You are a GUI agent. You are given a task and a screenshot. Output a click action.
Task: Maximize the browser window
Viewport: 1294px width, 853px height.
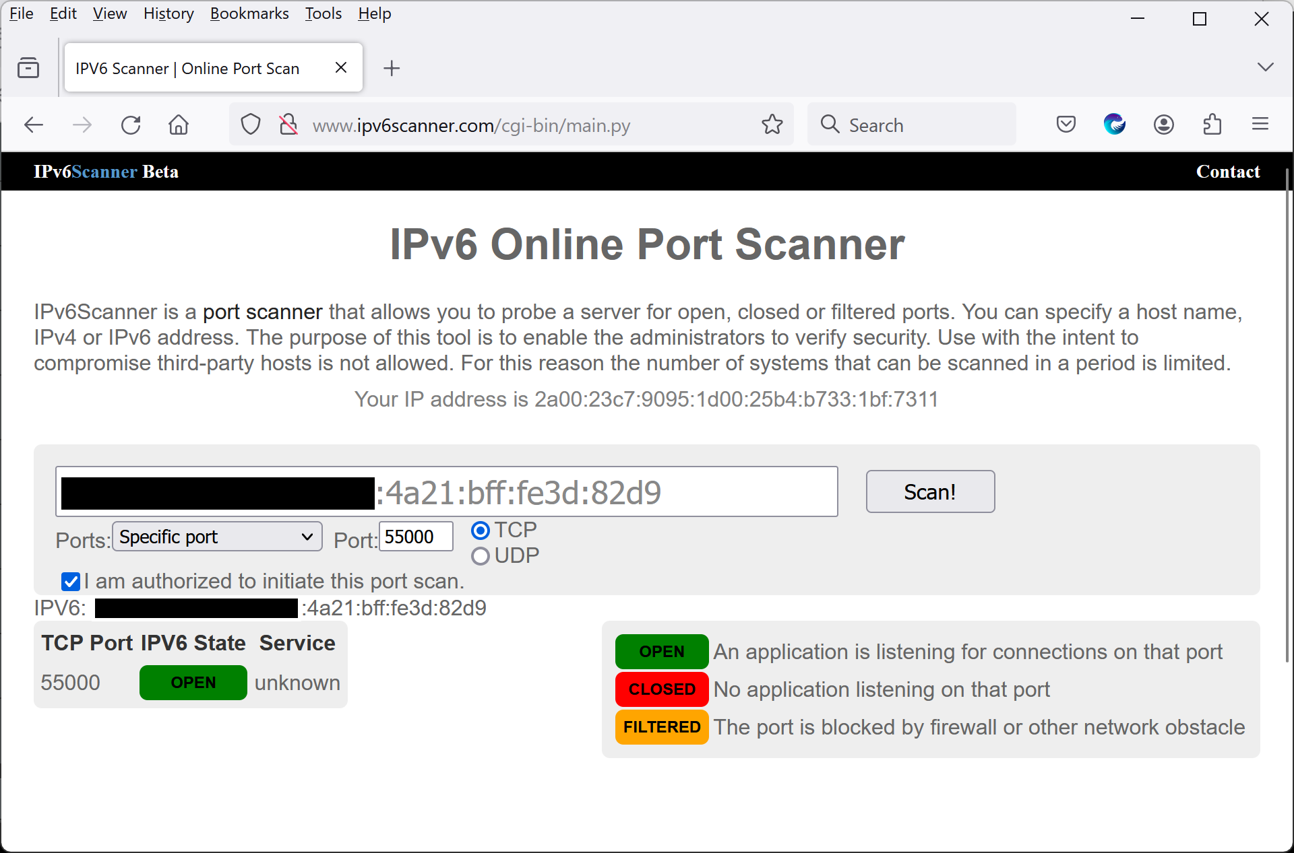[x=1200, y=19]
